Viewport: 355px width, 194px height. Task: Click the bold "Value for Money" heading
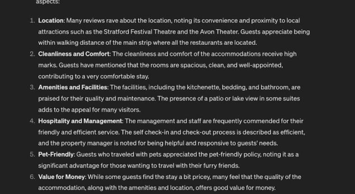pos(61,177)
